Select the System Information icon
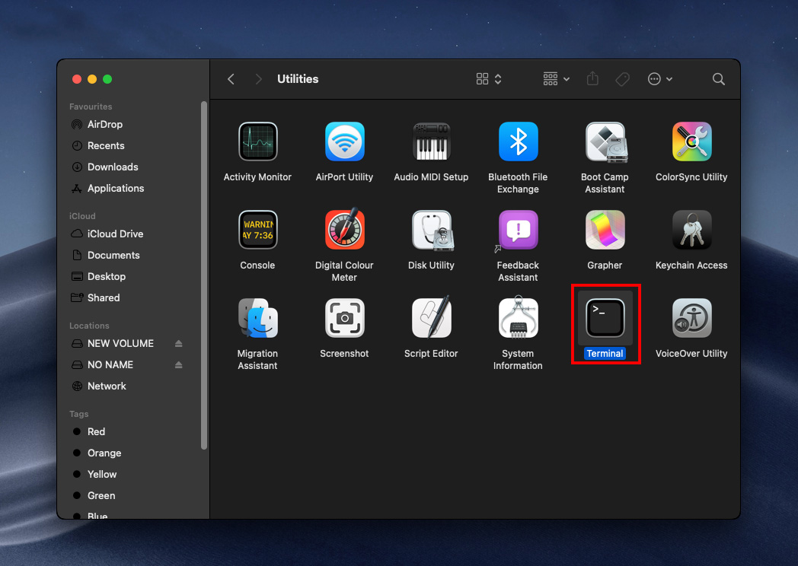798x566 pixels. click(x=518, y=317)
